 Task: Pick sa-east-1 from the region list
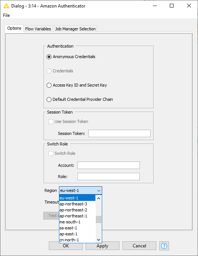pos(77,228)
